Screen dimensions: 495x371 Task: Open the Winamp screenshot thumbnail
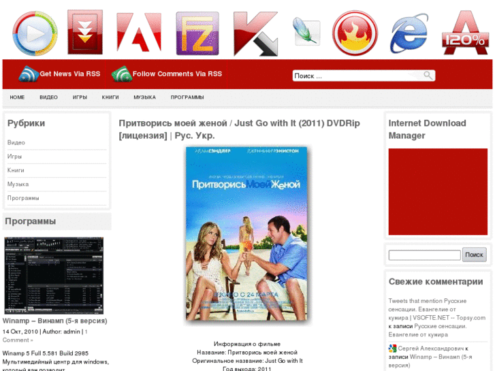54,276
